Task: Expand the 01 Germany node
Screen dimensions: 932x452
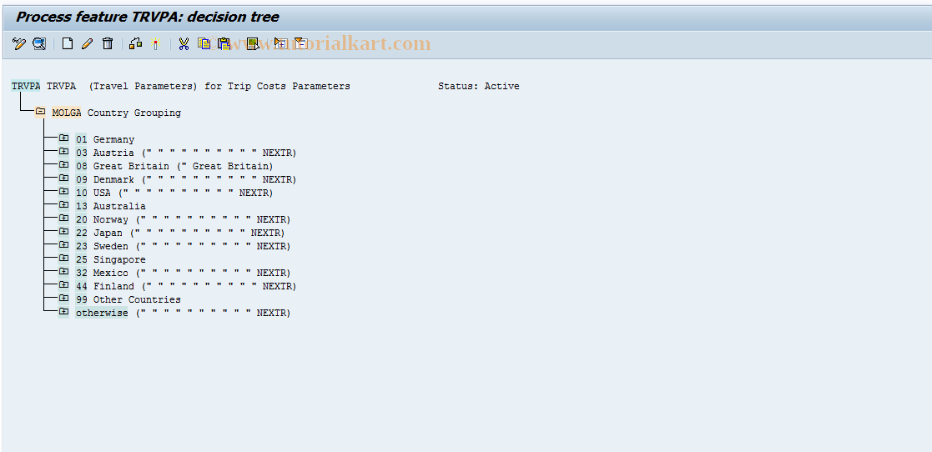Action: tap(63, 138)
